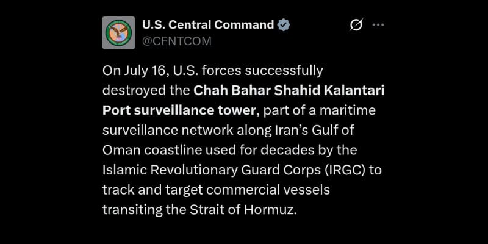Click the words "U.S. forces successfully"

point(248,71)
